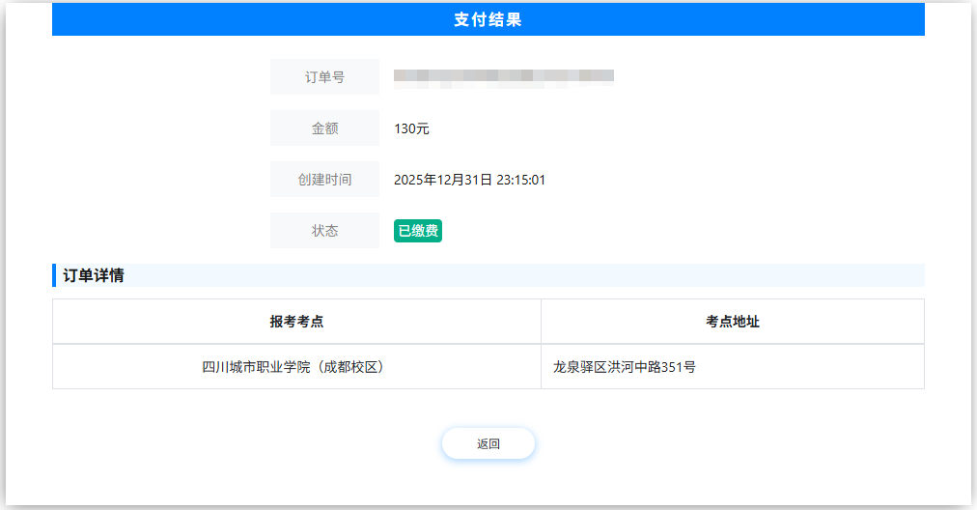977x510 pixels.
Task: Select the 状态 label box
Action: (x=324, y=231)
